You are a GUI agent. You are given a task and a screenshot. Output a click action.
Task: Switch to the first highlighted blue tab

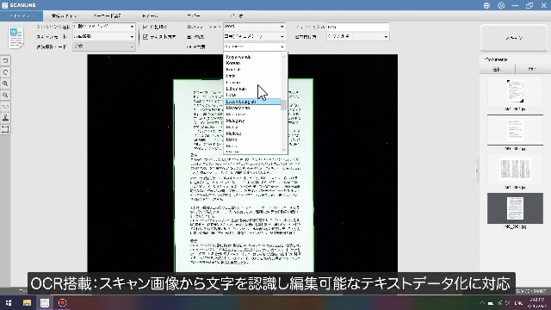click(22, 16)
